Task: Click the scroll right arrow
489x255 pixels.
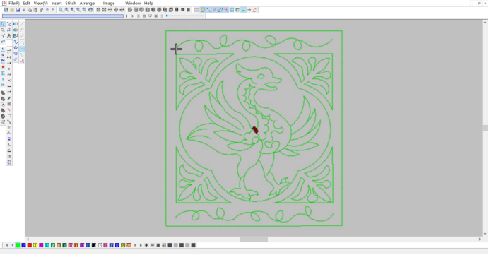Action: (x=480, y=239)
